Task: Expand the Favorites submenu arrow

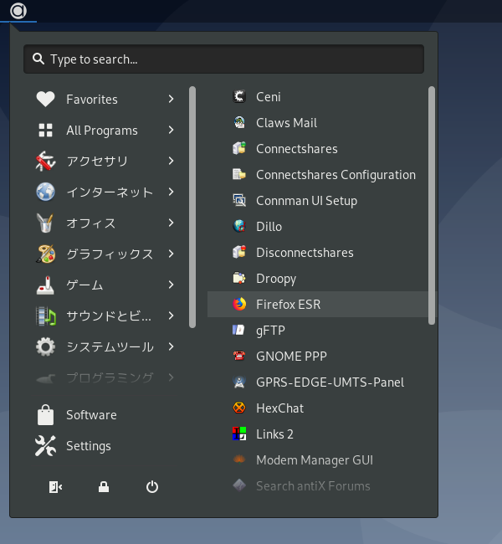Action: [171, 100]
